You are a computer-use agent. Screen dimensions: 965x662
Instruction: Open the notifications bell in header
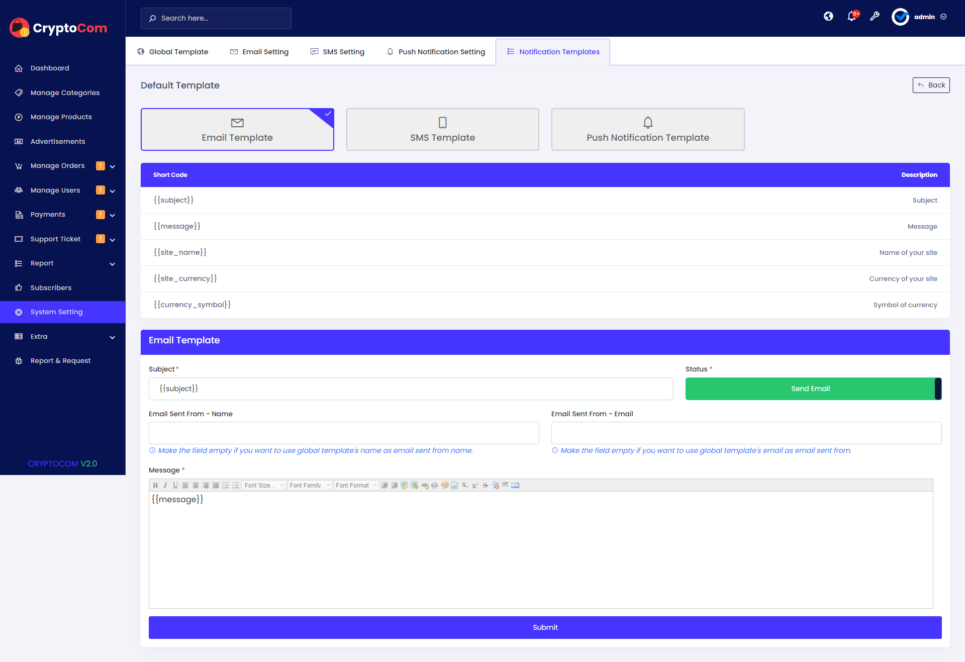click(851, 17)
